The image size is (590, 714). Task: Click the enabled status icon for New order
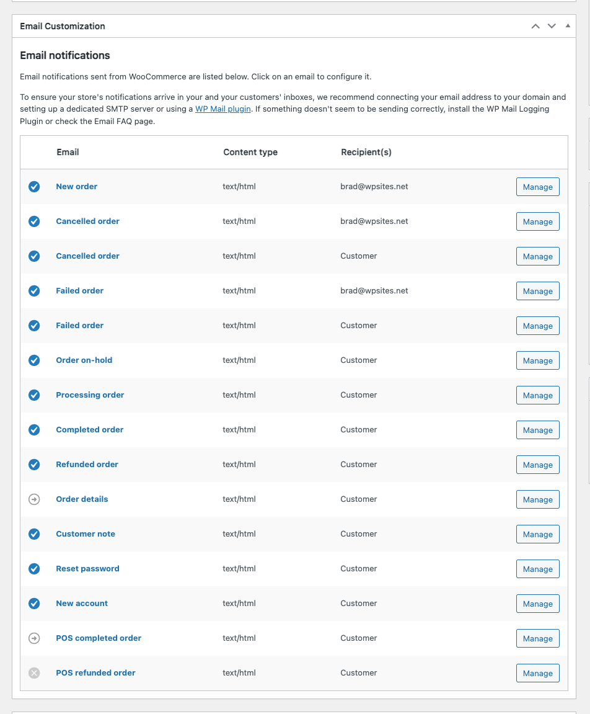click(34, 187)
